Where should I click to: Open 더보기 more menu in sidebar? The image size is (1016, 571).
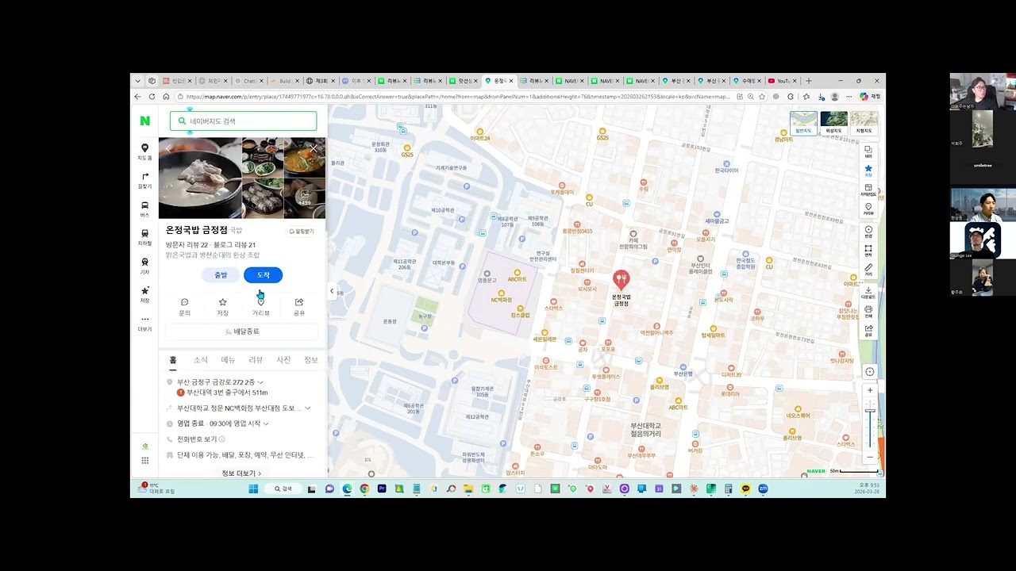(144, 324)
